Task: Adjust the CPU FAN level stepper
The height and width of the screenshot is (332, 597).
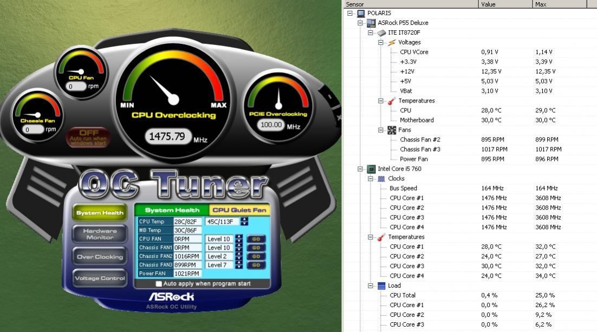Action: click(x=239, y=239)
